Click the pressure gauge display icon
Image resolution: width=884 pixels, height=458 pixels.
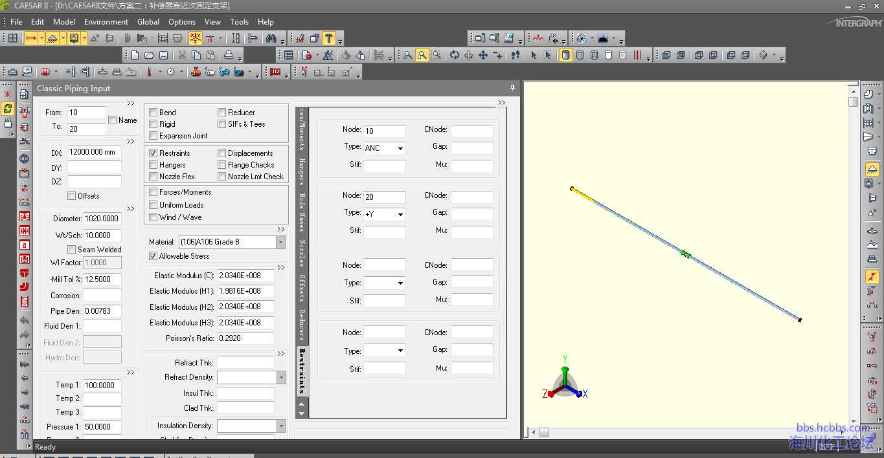tap(171, 72)
